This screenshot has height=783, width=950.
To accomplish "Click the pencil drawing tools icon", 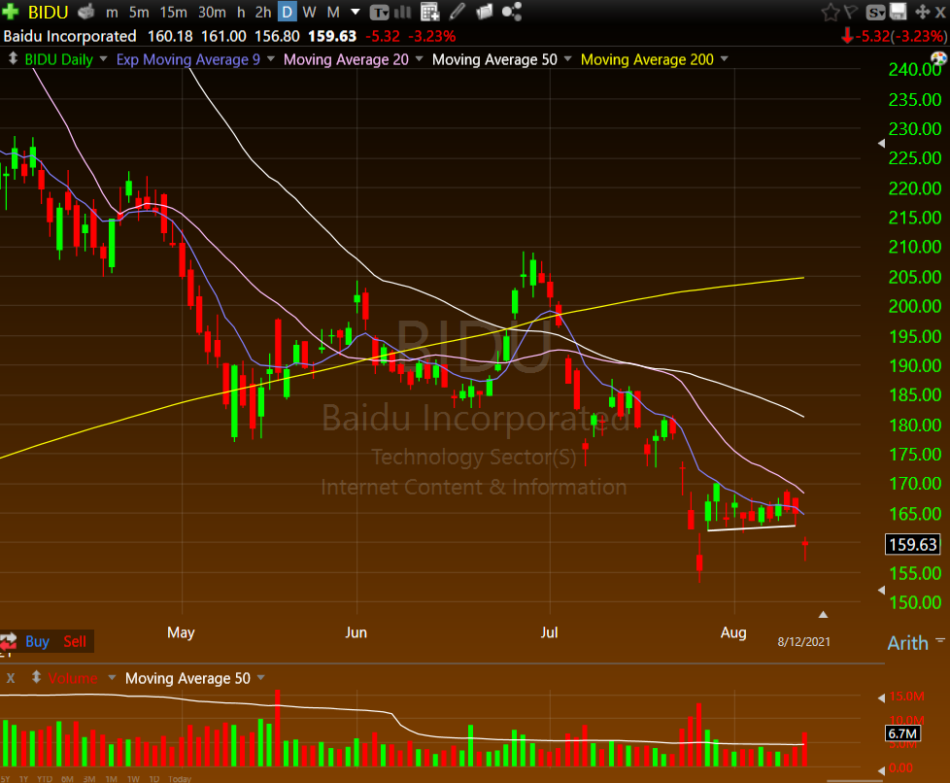I will 458,12.
